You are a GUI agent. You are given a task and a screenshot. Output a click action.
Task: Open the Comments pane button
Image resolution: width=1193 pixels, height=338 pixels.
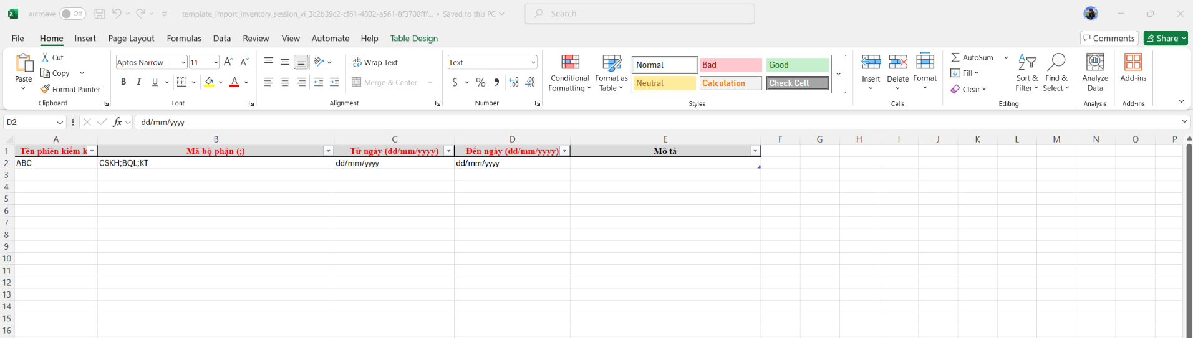[x=1109, y=39]
